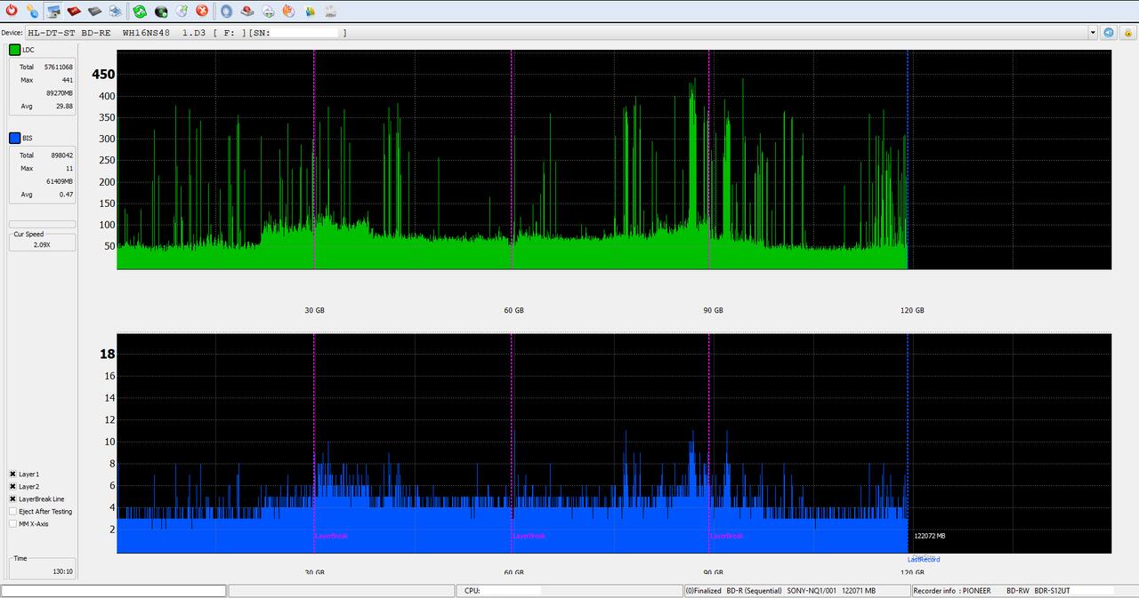The height and width of the screenshot is (598, 1139).
Task: Open the Device selection dropdown arrow
Action: pos(1093,32)
